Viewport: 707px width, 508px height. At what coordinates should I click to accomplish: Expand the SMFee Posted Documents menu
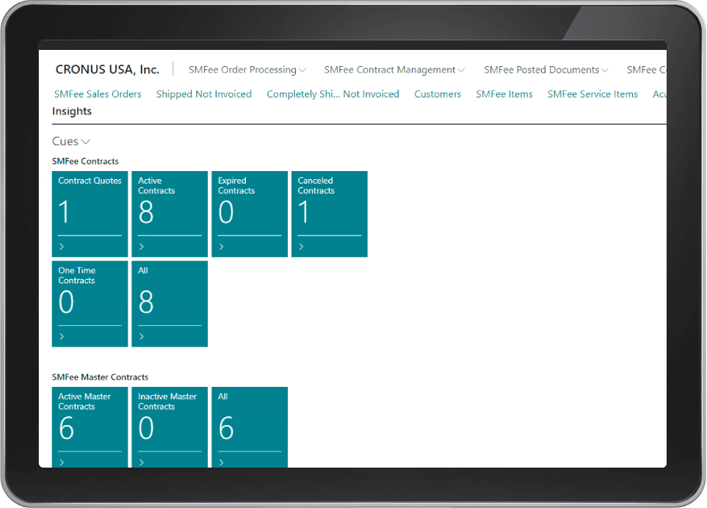pos(546,70)
